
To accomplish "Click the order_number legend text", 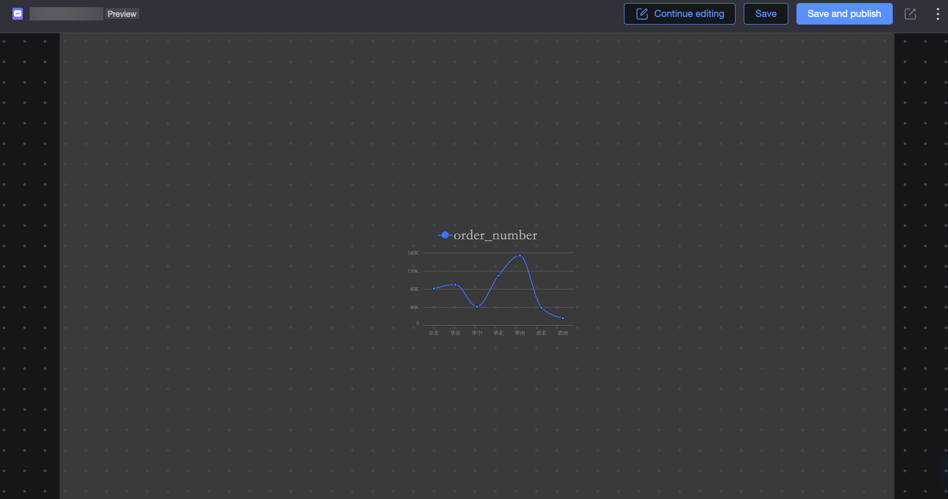I will (495, 235).
